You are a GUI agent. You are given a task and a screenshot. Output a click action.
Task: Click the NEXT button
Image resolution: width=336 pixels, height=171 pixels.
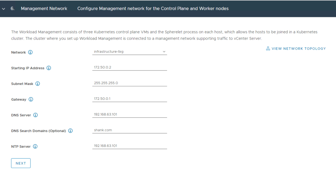21,163
